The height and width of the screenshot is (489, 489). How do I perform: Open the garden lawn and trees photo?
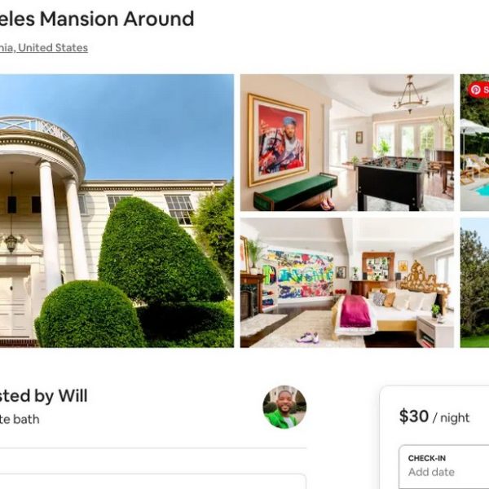click(x=474, y=283)
